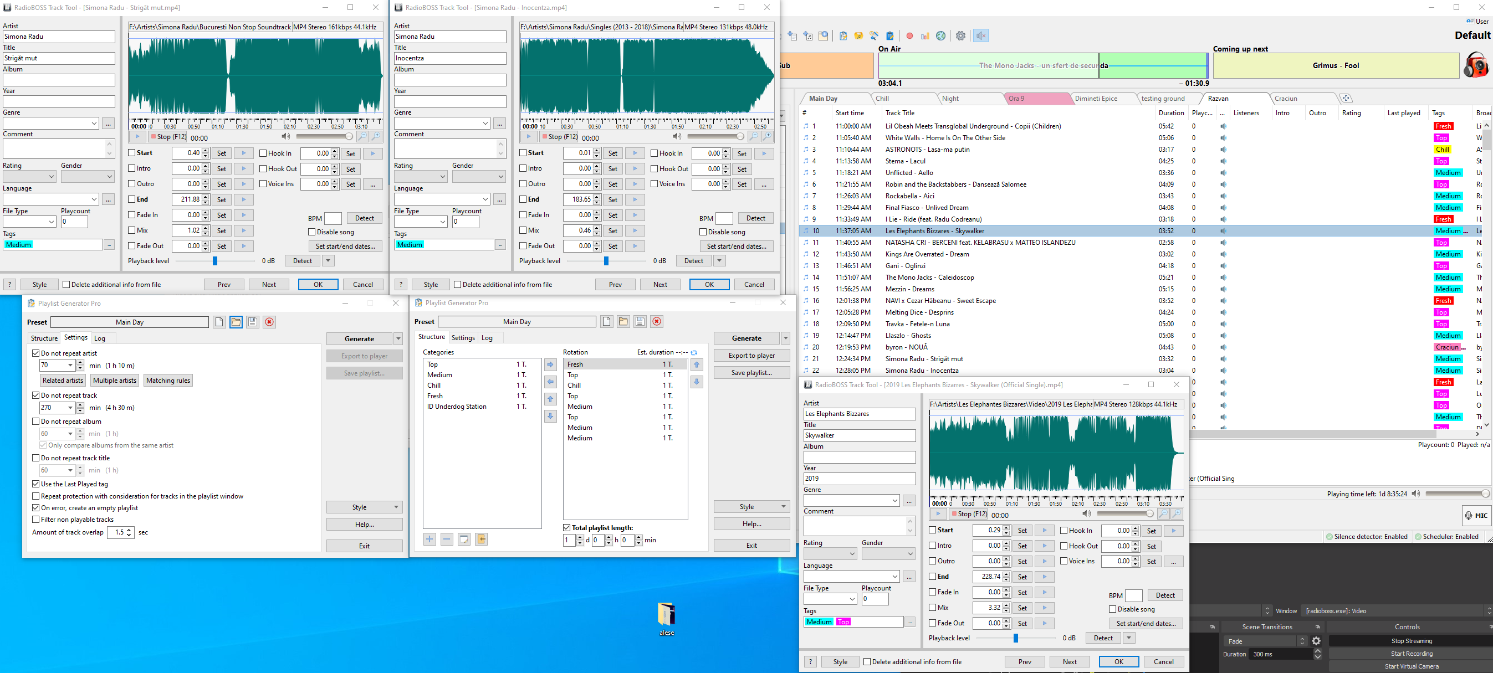Expand Gender dropdown in Skywalker Track Tool

910,554
